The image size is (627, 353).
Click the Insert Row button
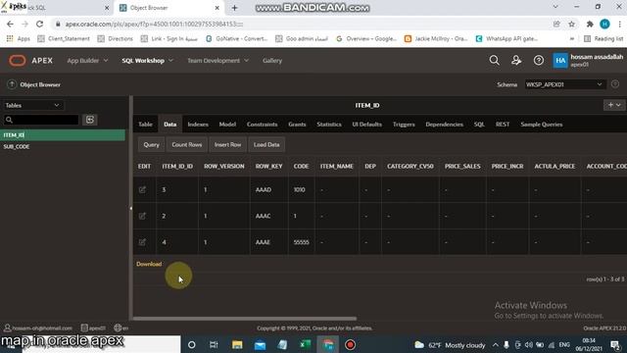tap(227, 144)
